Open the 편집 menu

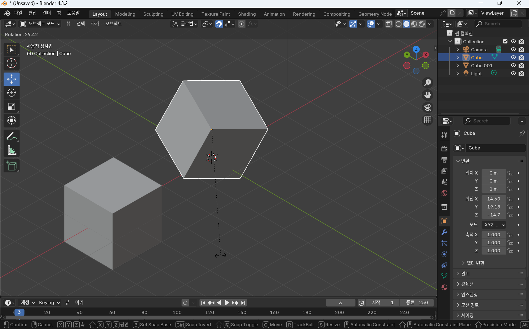click(32, 13)
